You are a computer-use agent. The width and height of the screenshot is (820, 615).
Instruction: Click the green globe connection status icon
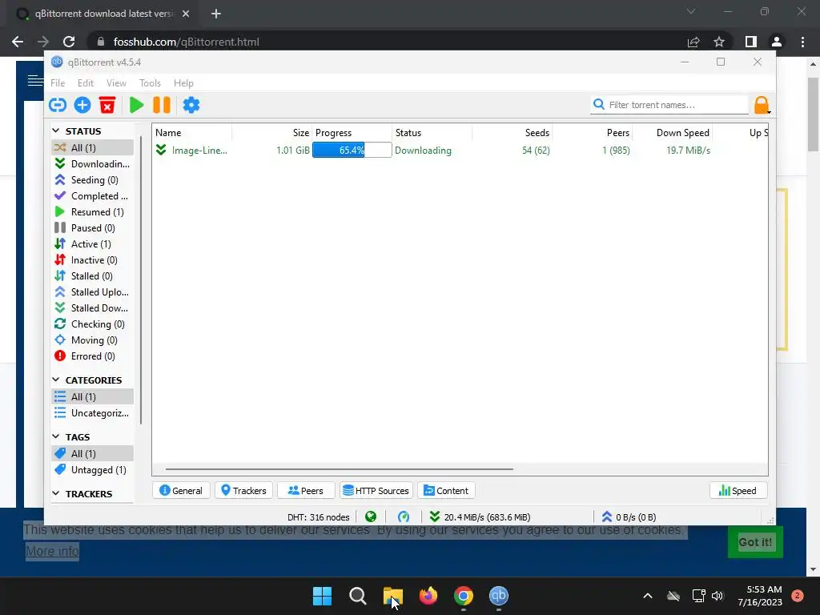pos(371,517)
